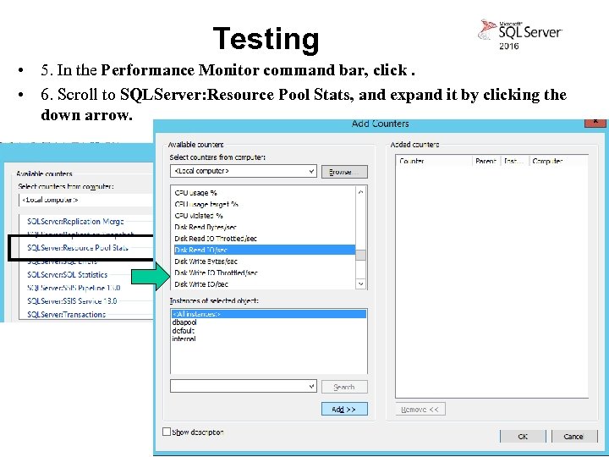Select the highlighted Disk Read IO/sec counter

(x=265, y=250)
